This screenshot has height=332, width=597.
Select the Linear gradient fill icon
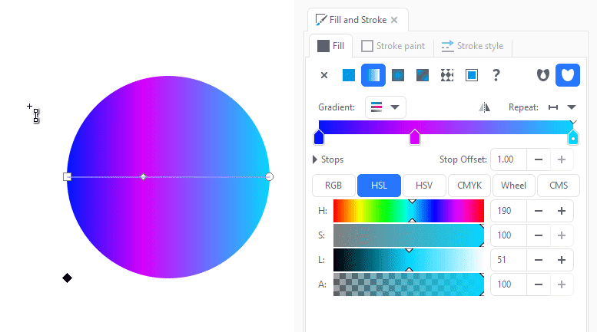[x=373, y=75]
